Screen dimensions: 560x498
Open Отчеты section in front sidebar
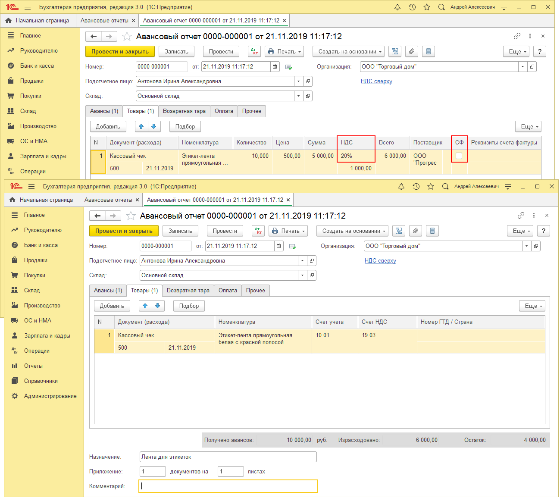point(33,366)
